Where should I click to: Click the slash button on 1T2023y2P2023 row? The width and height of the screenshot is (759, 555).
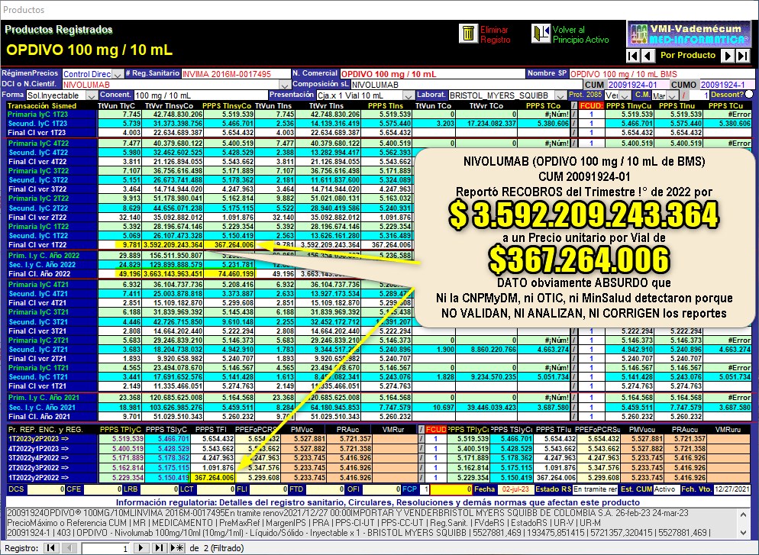[x=421, y=439]
